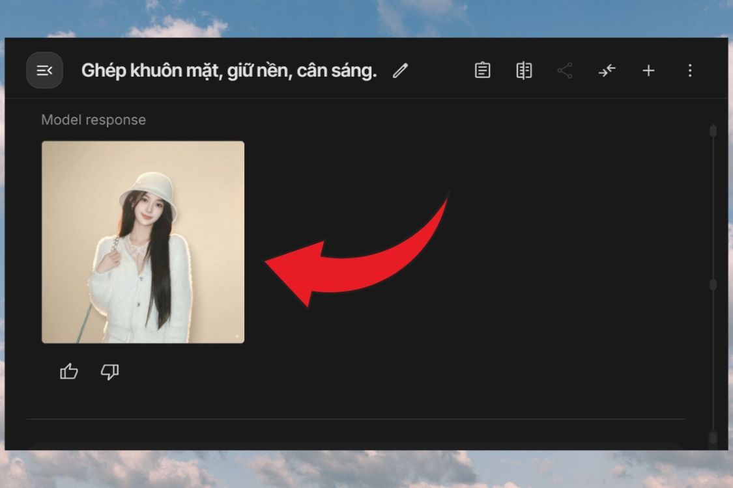Image resolution: width=733 pixels, height=488 pixels.
Task: Select the middle marker on the scrollbar
Action: (x=713, y=284)
